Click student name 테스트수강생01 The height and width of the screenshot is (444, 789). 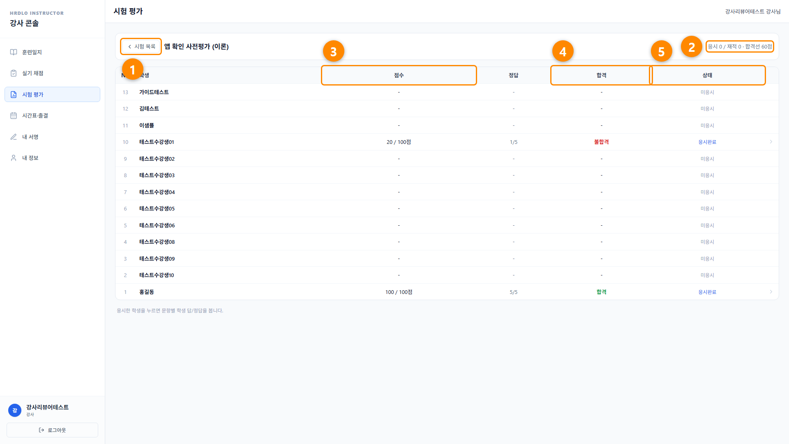coord(157,142)
